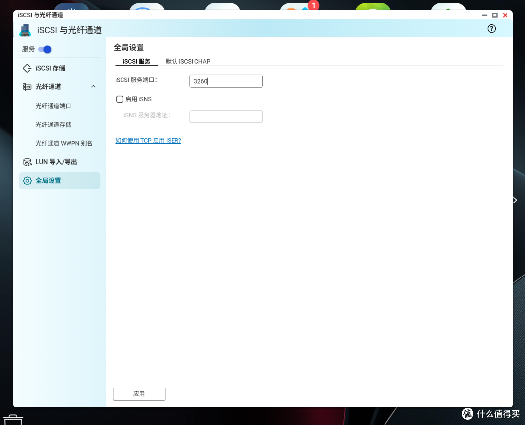Click the 应用 apply button
The width and height of the screenshot is (525, 425).
pos(139,394)
